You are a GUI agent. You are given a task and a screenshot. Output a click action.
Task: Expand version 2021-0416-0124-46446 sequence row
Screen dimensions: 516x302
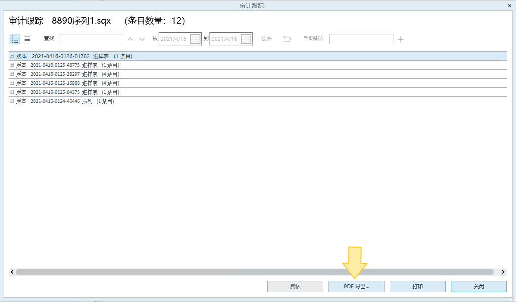click(12, 101)
